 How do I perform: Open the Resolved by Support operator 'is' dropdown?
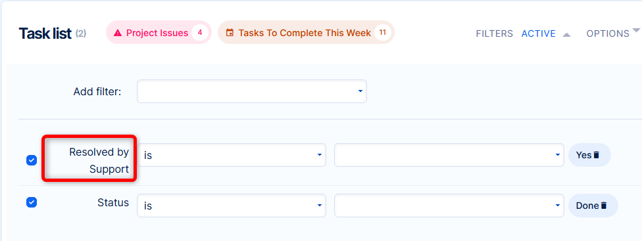pyautogui.click(x=232, y=155)
